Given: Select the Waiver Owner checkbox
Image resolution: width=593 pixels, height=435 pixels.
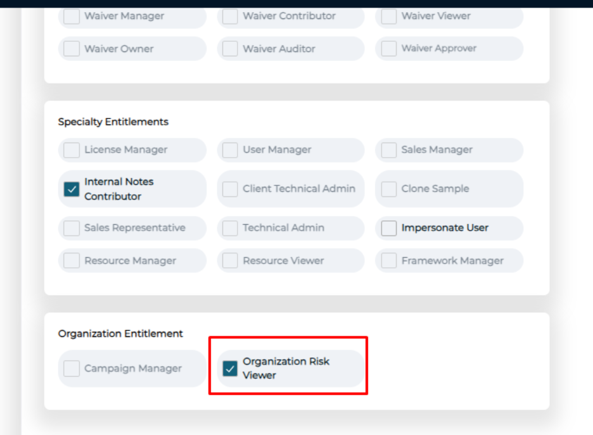Looking at the screenshot, I should (x=72, y=49).
